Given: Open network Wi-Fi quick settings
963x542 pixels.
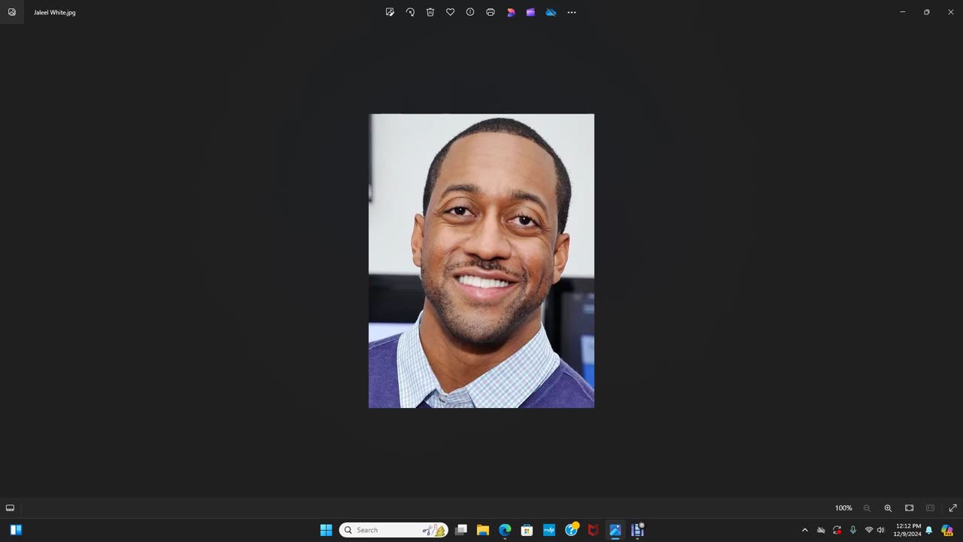Looking at the screenshot, I should click(869, 530).
